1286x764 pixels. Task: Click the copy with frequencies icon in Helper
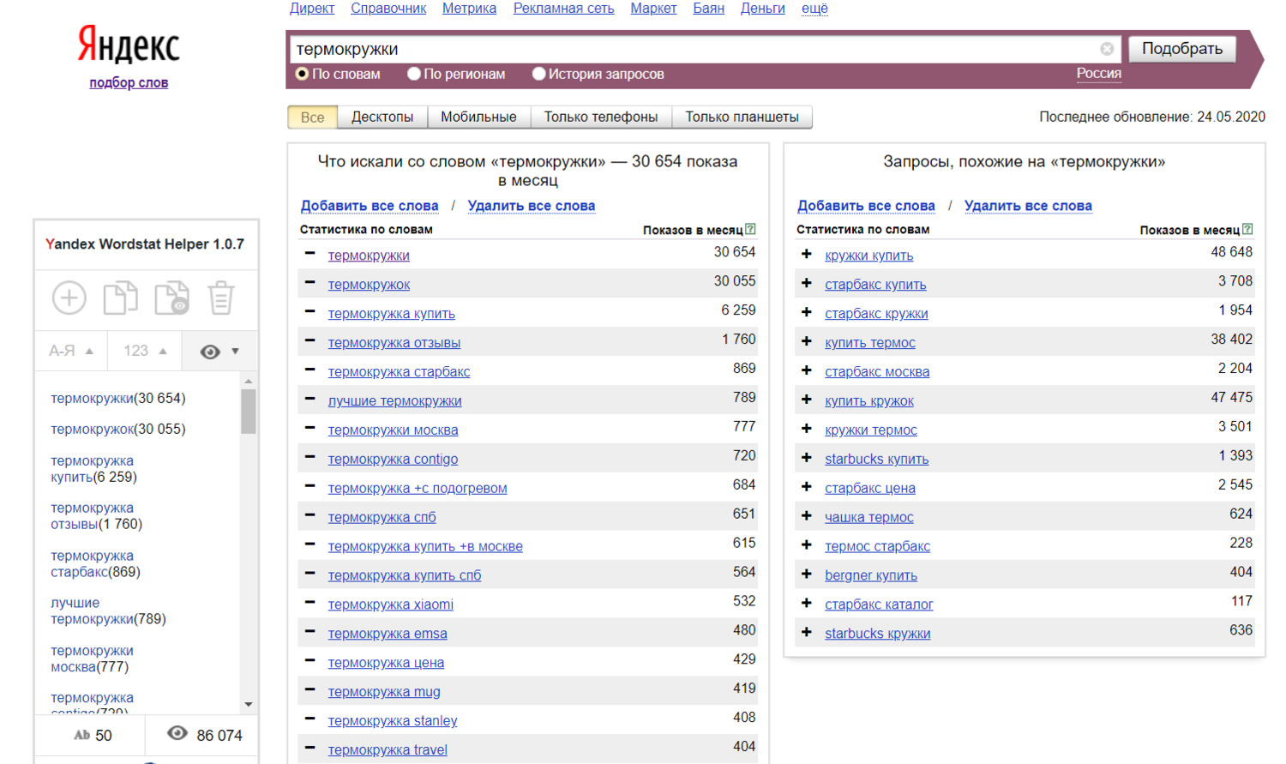tap(171, 298)
